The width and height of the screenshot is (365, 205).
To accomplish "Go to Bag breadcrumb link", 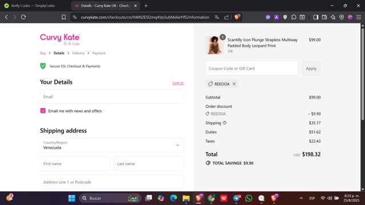I will pyautogui.click(x=43, y=53).
